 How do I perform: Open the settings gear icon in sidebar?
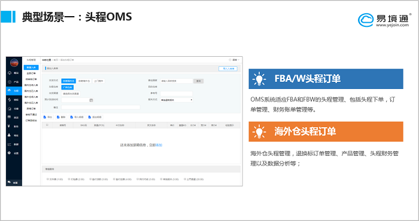click(10, 153)
